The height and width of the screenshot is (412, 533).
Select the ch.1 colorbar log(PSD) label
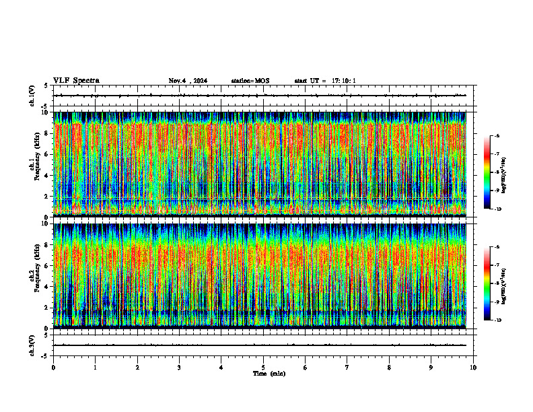(x=504, y=176)
